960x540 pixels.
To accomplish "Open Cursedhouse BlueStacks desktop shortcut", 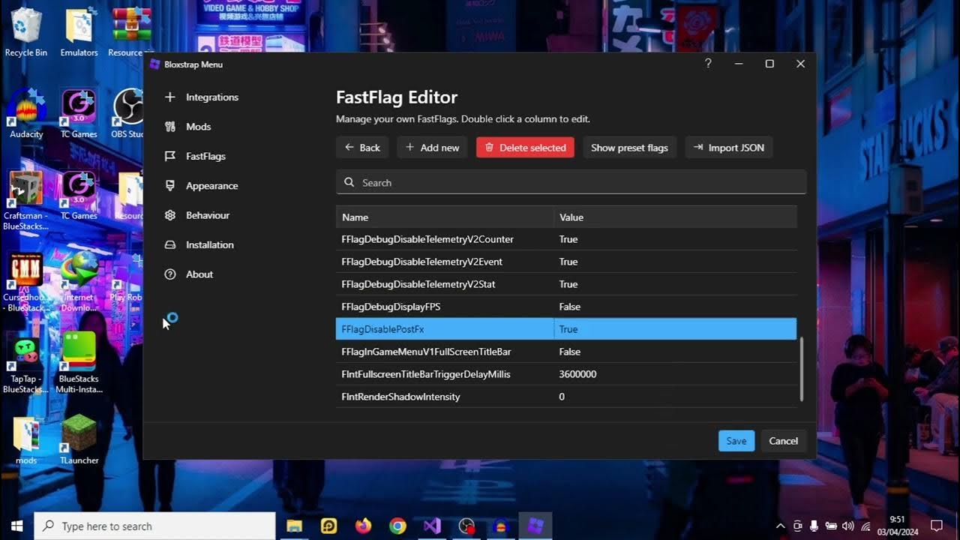I will [26, 281].
